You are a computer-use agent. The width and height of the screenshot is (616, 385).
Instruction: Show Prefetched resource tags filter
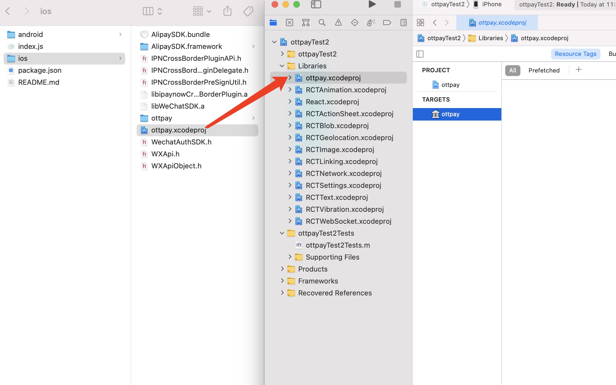point(544,71)
